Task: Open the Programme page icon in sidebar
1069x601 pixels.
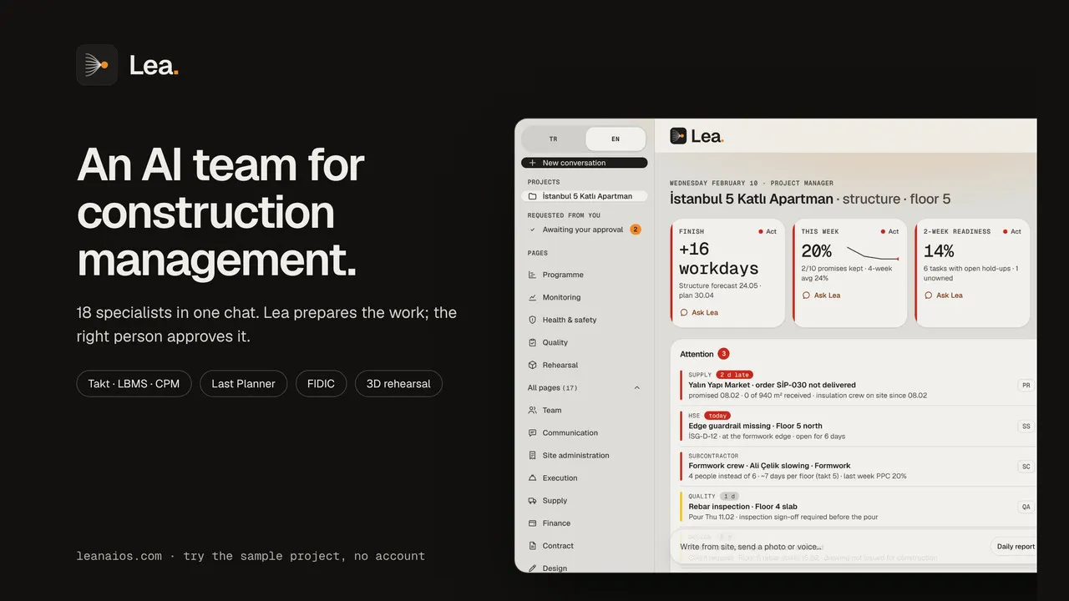Action: point(533,275)
